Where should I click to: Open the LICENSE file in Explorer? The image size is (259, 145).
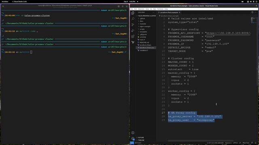[x=146, y=37]
